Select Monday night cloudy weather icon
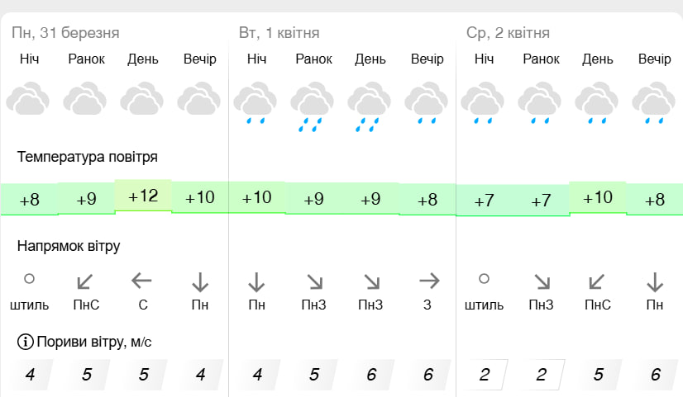This screenshot has height=397, width=683. (x=28, y=98)
